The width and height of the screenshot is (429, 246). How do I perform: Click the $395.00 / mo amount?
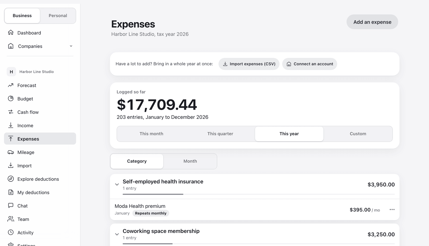(365, 210)
